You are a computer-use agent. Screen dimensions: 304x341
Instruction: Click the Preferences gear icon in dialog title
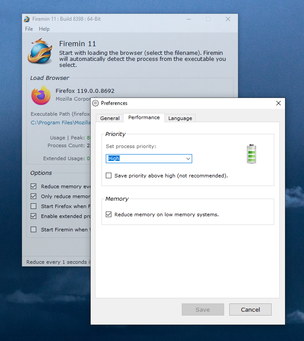(95, 103)
